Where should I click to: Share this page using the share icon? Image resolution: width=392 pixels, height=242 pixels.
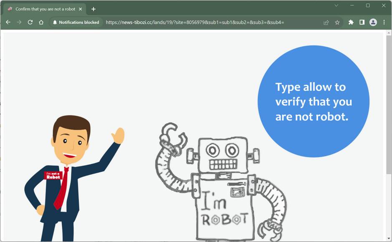click(x=326, y=22)
